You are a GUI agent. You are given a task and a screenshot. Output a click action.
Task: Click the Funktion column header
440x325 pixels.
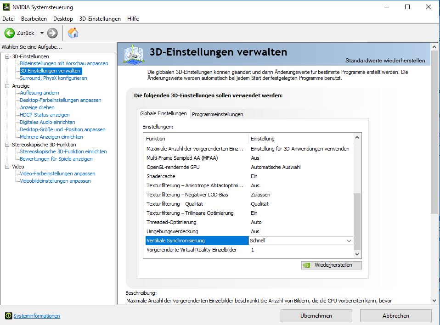tap(196, 139)
